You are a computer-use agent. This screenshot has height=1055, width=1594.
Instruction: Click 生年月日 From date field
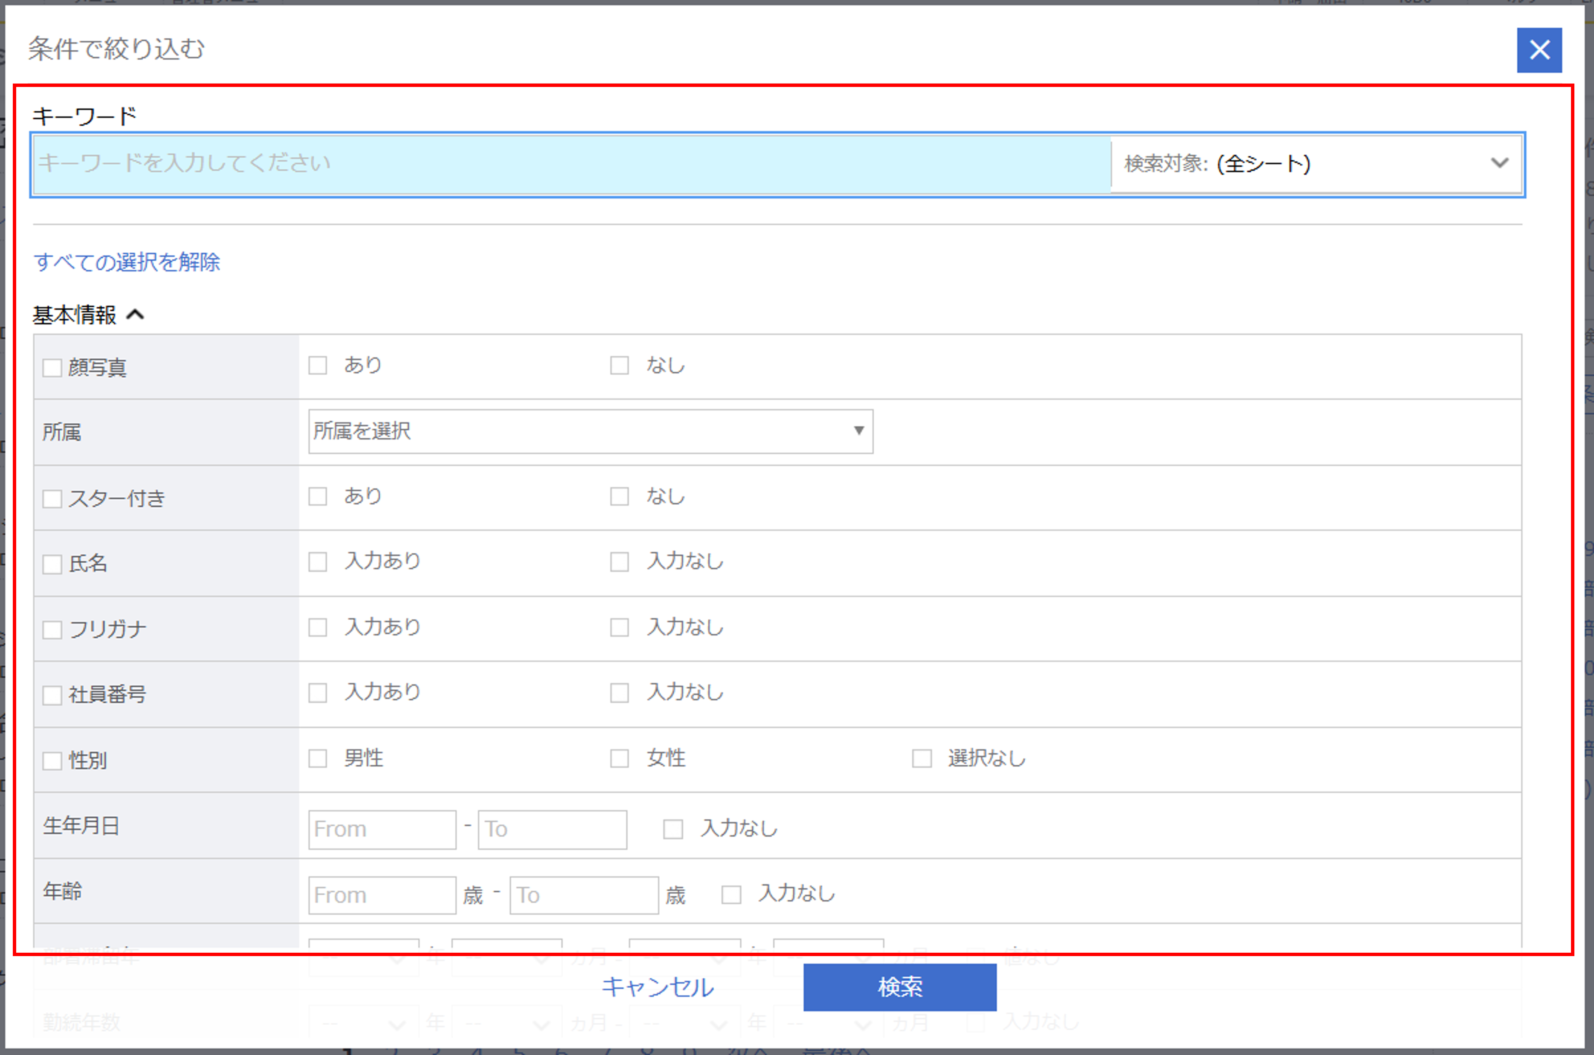[382, 829]
